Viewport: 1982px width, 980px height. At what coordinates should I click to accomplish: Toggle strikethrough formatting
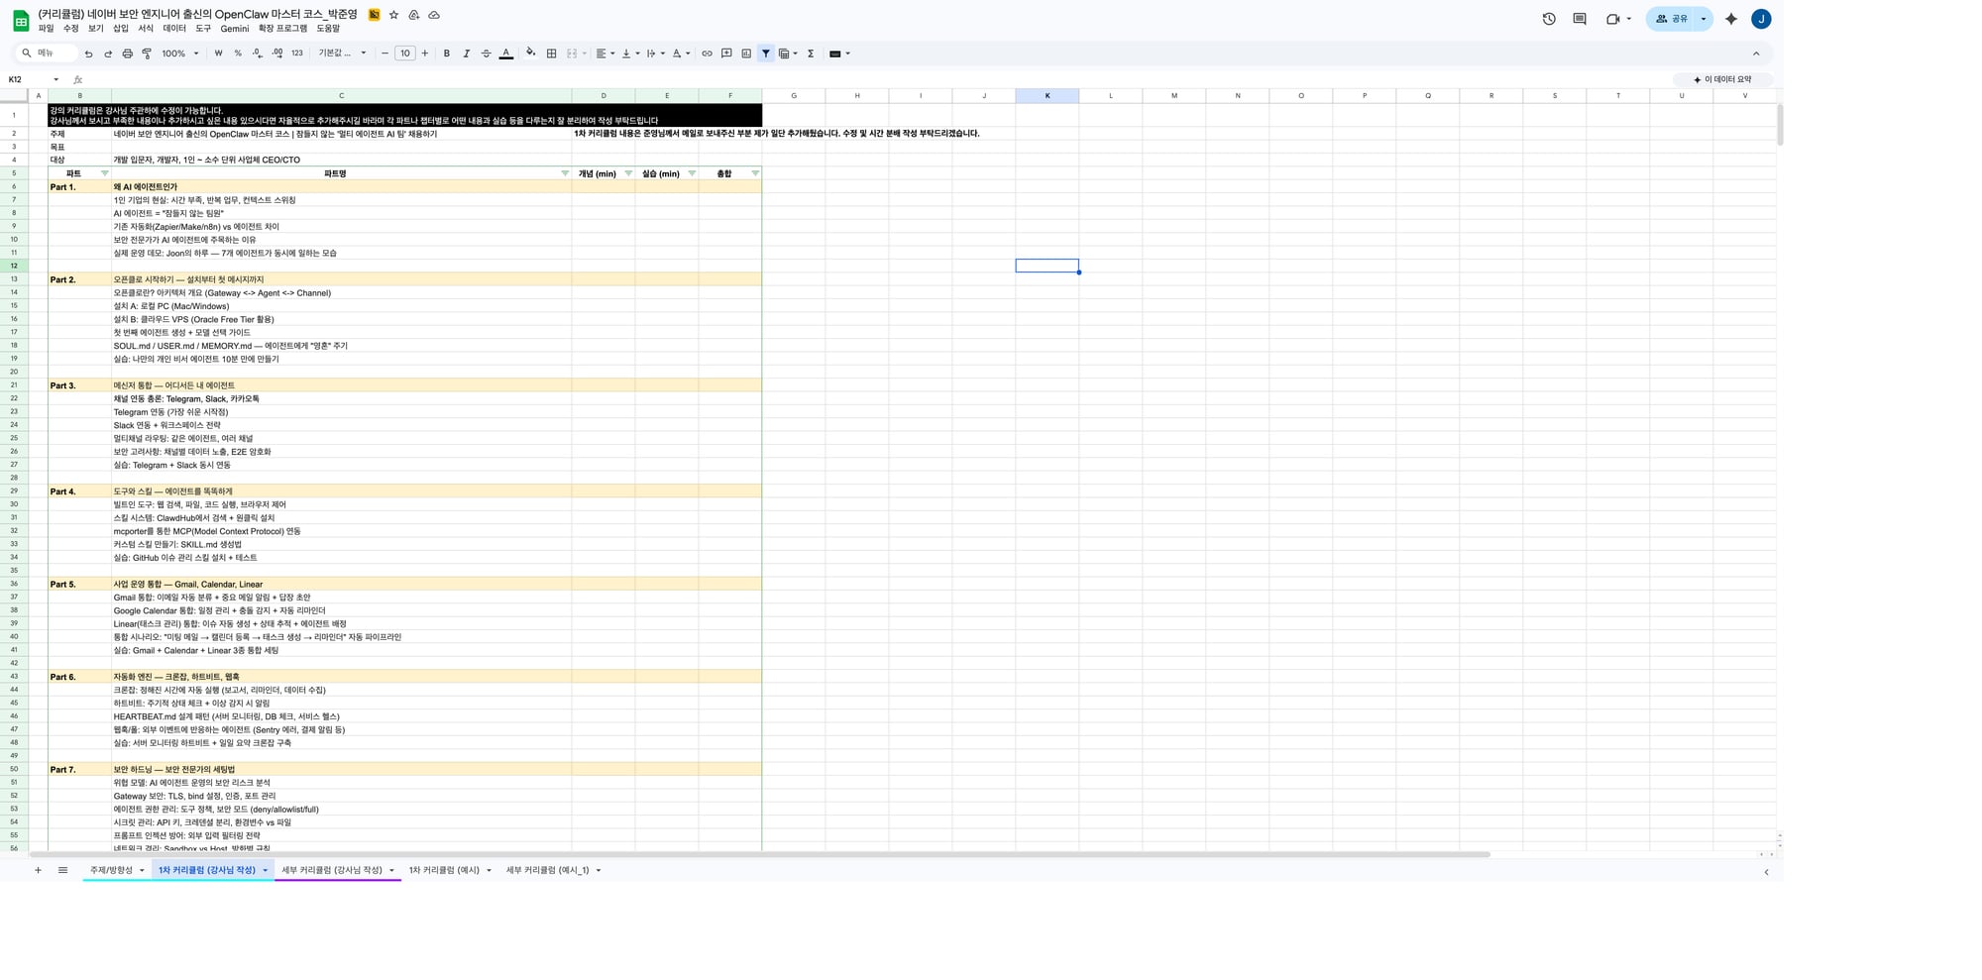(x=486, y=54)
